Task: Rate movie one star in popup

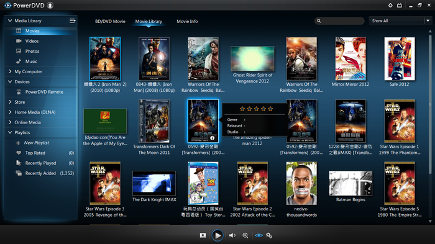Action: 242,109
